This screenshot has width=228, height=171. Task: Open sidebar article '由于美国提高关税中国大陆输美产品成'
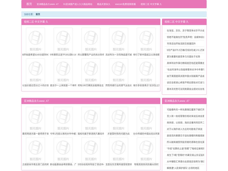(x=185, y=76)
